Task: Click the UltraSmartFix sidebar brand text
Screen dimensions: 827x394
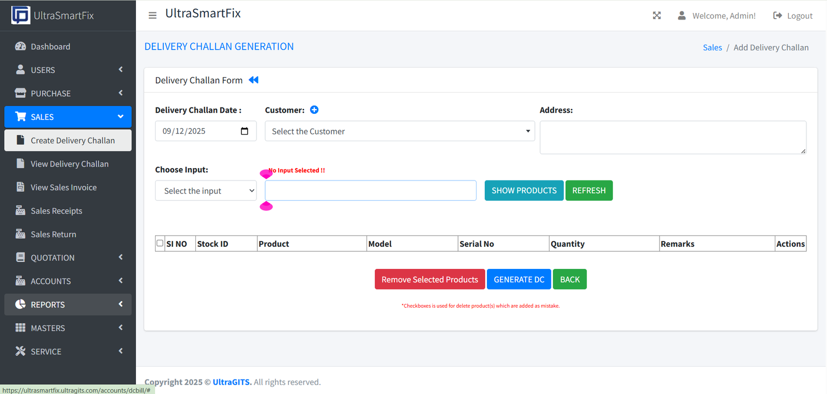Action: [x=64, y=16]
